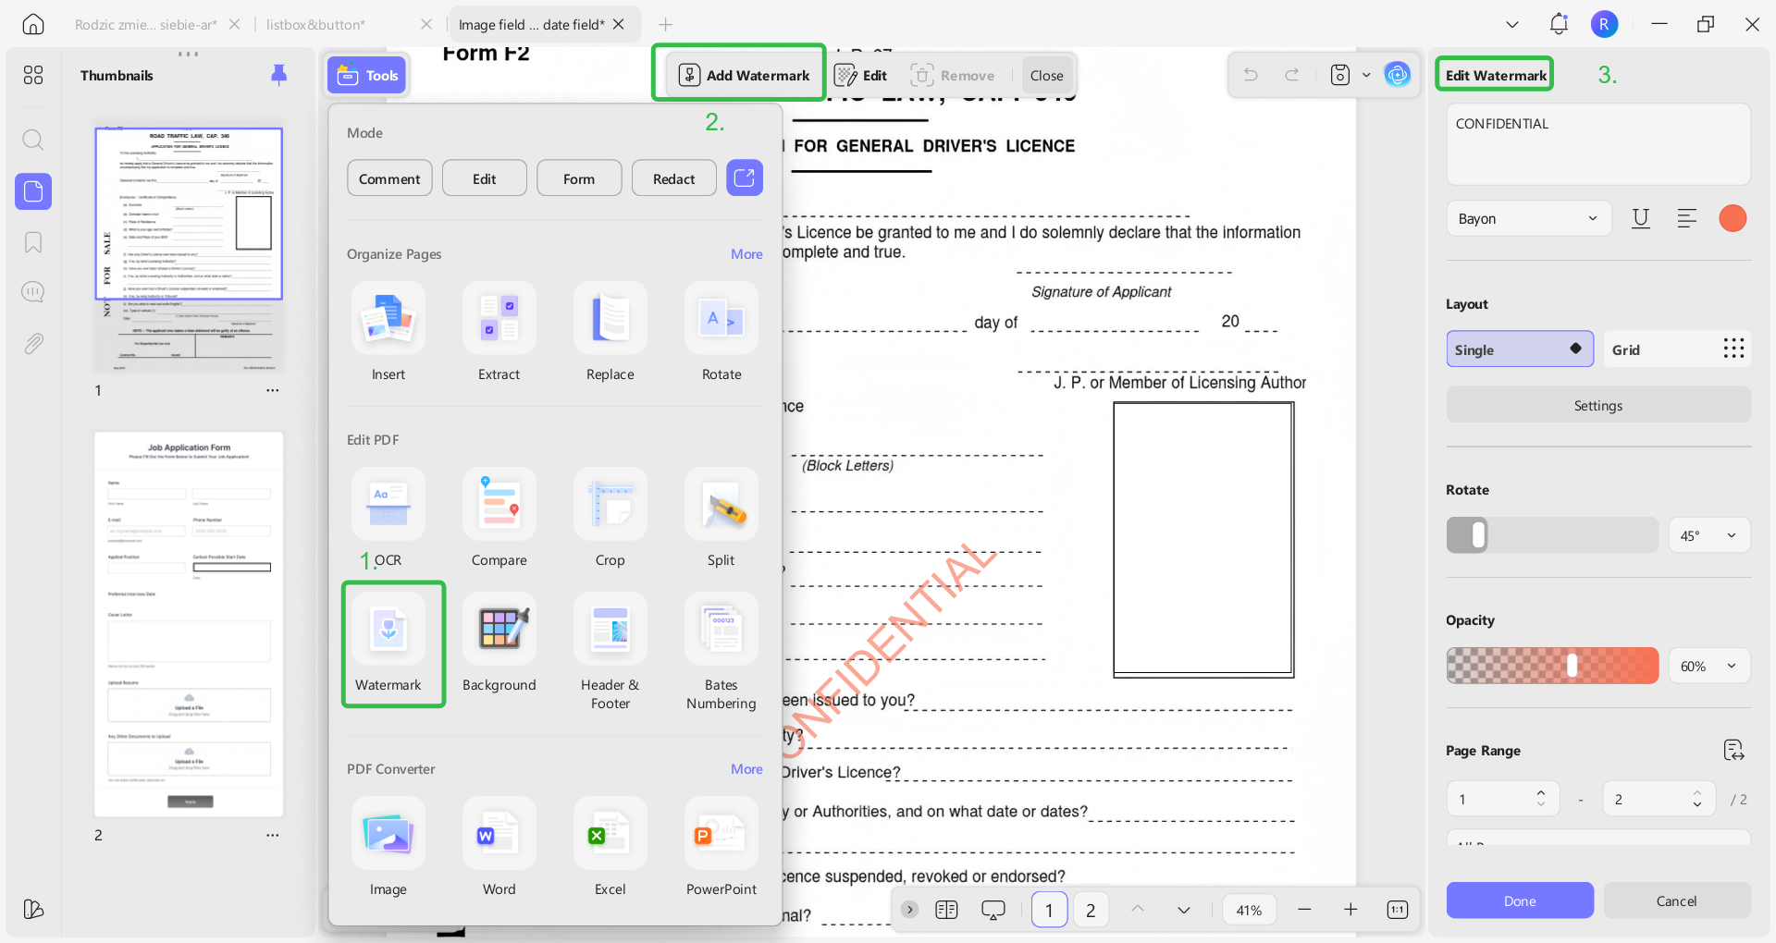1776x943 pixels.
Task: Open layout Settings
Action: 1598,405
